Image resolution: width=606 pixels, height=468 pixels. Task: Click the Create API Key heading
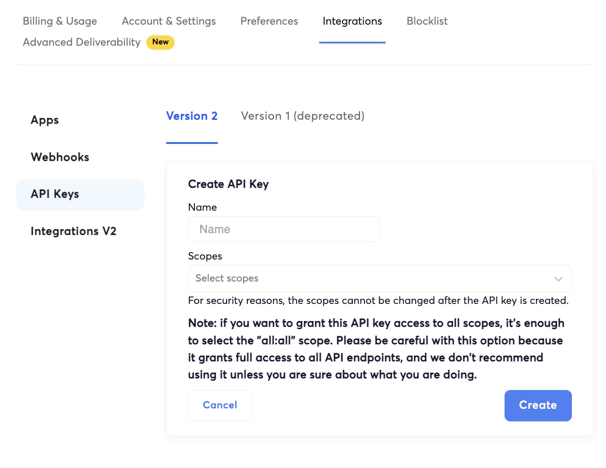click(x=228, y=184)
